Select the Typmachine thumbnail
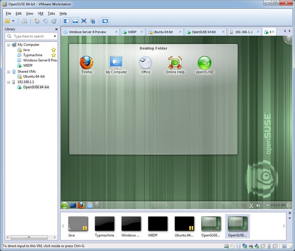 point(105,226)
